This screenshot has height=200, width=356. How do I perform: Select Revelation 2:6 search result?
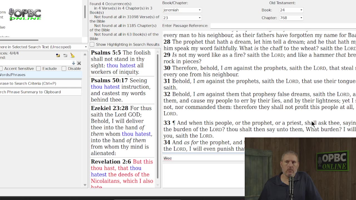coord(122,173)
